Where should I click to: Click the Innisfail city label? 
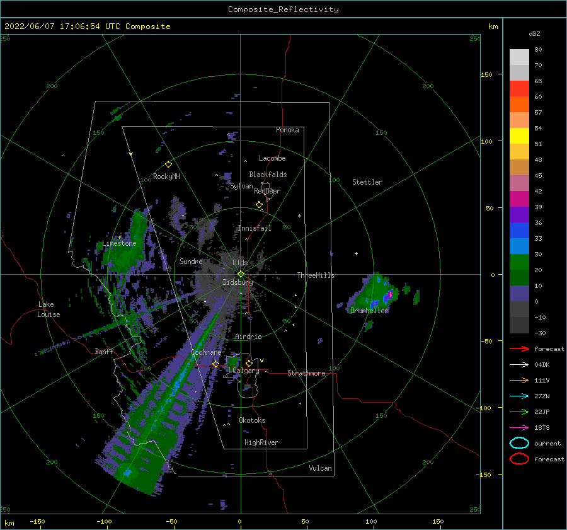tap(255, 228)
